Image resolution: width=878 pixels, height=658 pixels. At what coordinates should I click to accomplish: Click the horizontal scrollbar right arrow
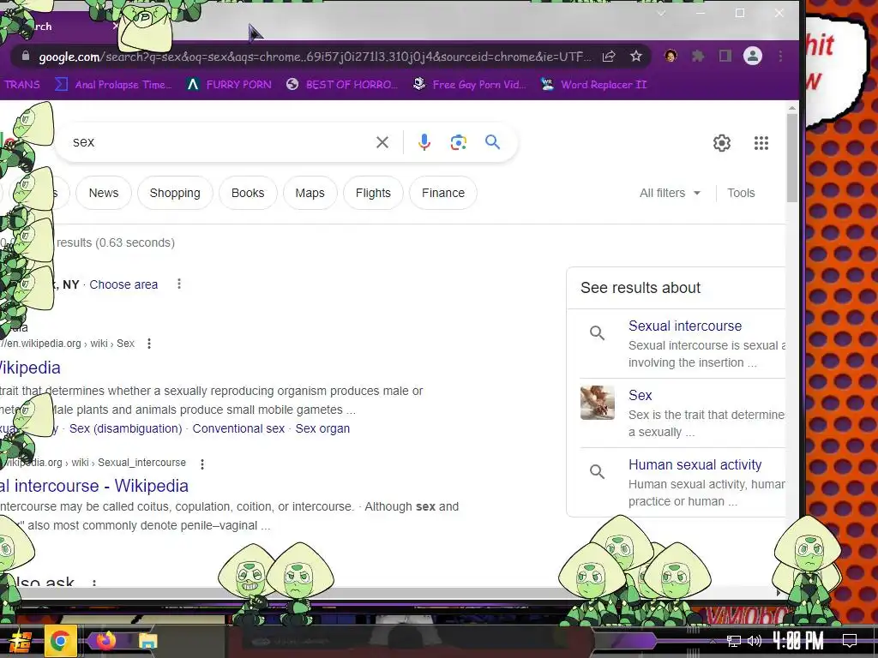click(779, 592)
